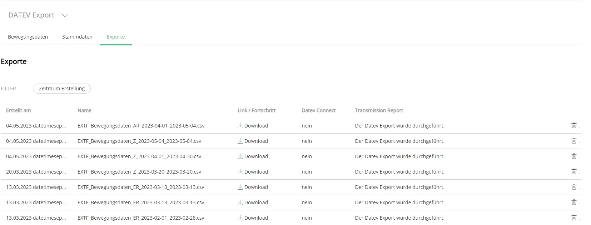Delete the AR_2023-04-01_2023-05-04 export via trash icon

pyautogui.click(x=574, y=125)
